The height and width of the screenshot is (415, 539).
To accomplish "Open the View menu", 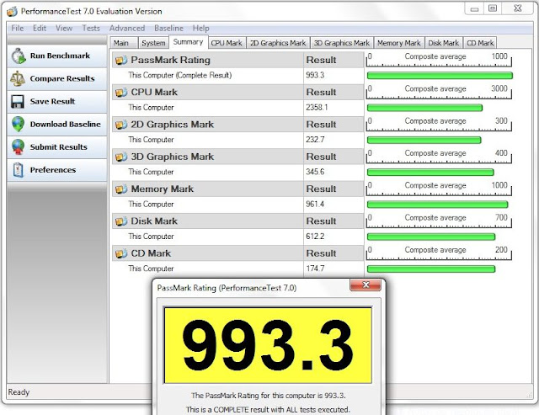I will click(x=64, y=28).
